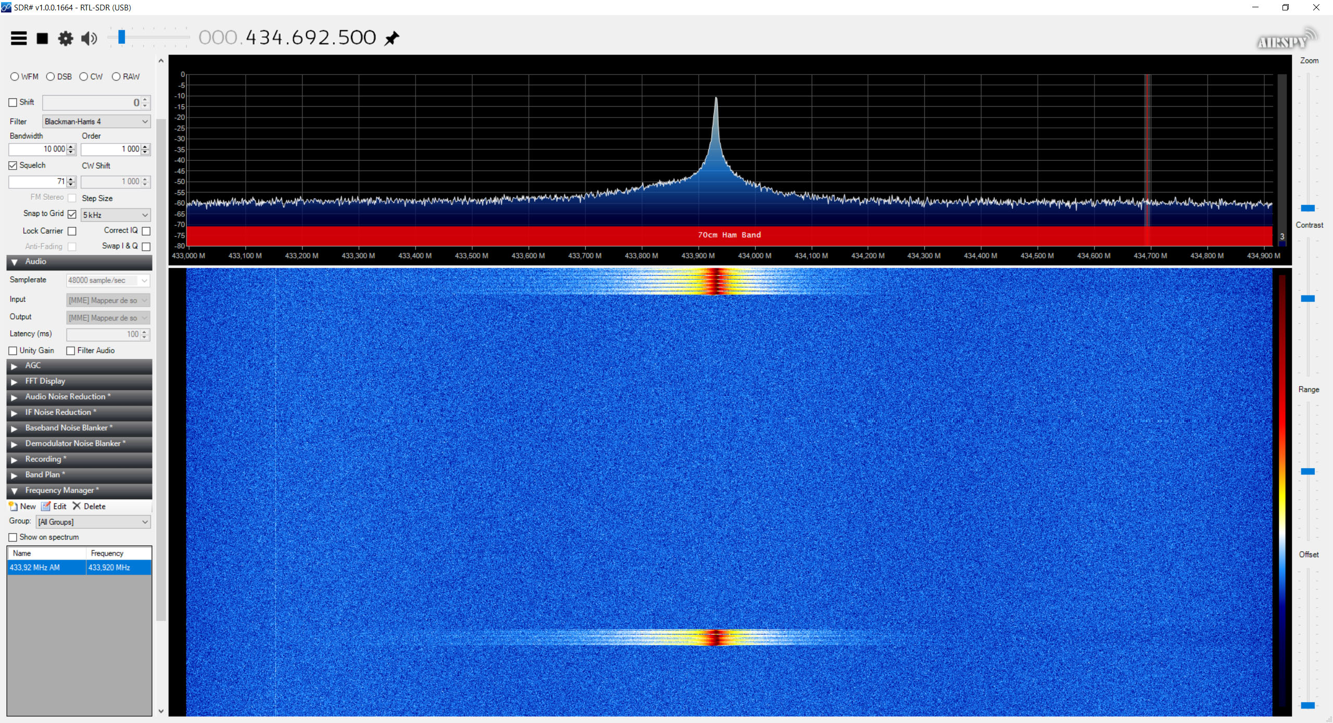Expand the FFT Display panel
Image resolution: width=1333 pixels, height=723 pixels.
click(x=45, y=381)
